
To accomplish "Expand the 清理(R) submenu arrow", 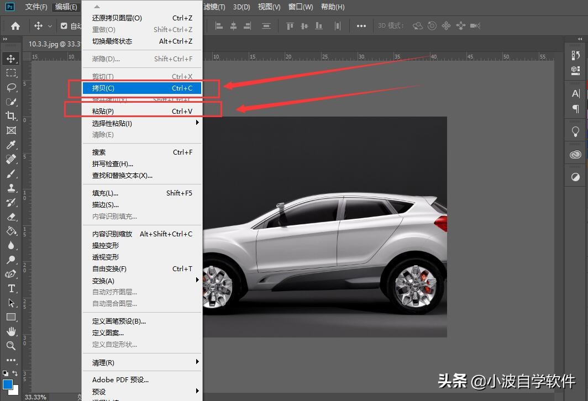I will click(x=197, y=362).
